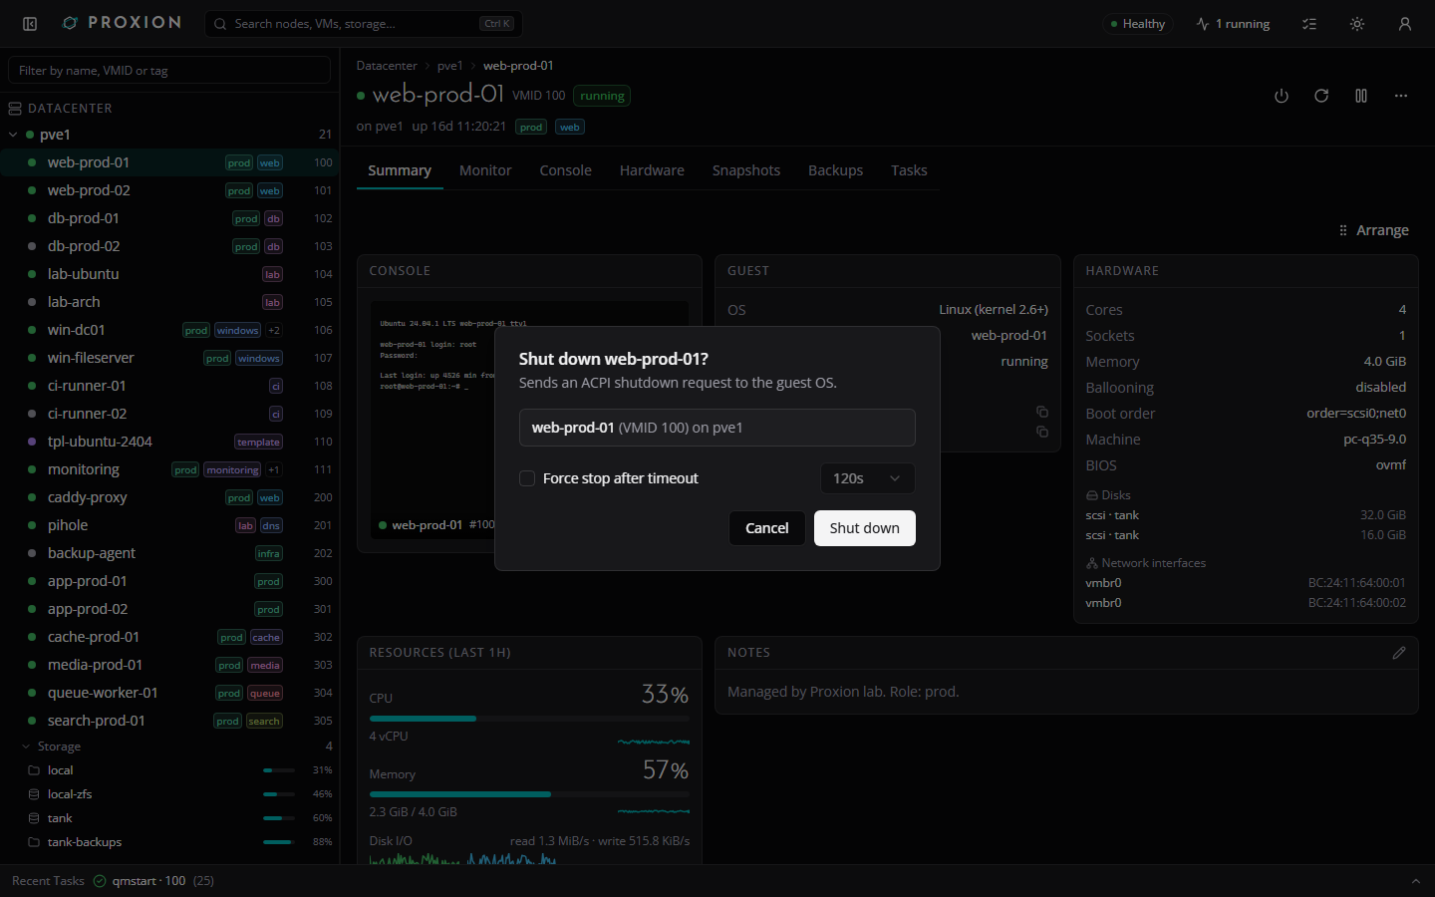Collapse the Storage section

coord(26,747)
